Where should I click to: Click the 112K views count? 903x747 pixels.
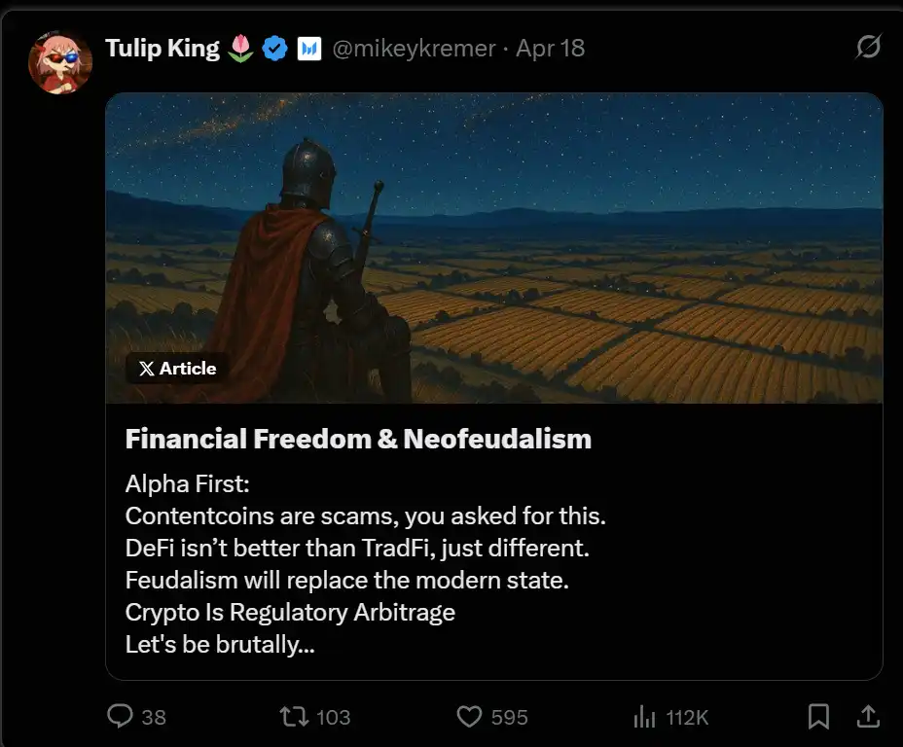[x=687, y=718]
